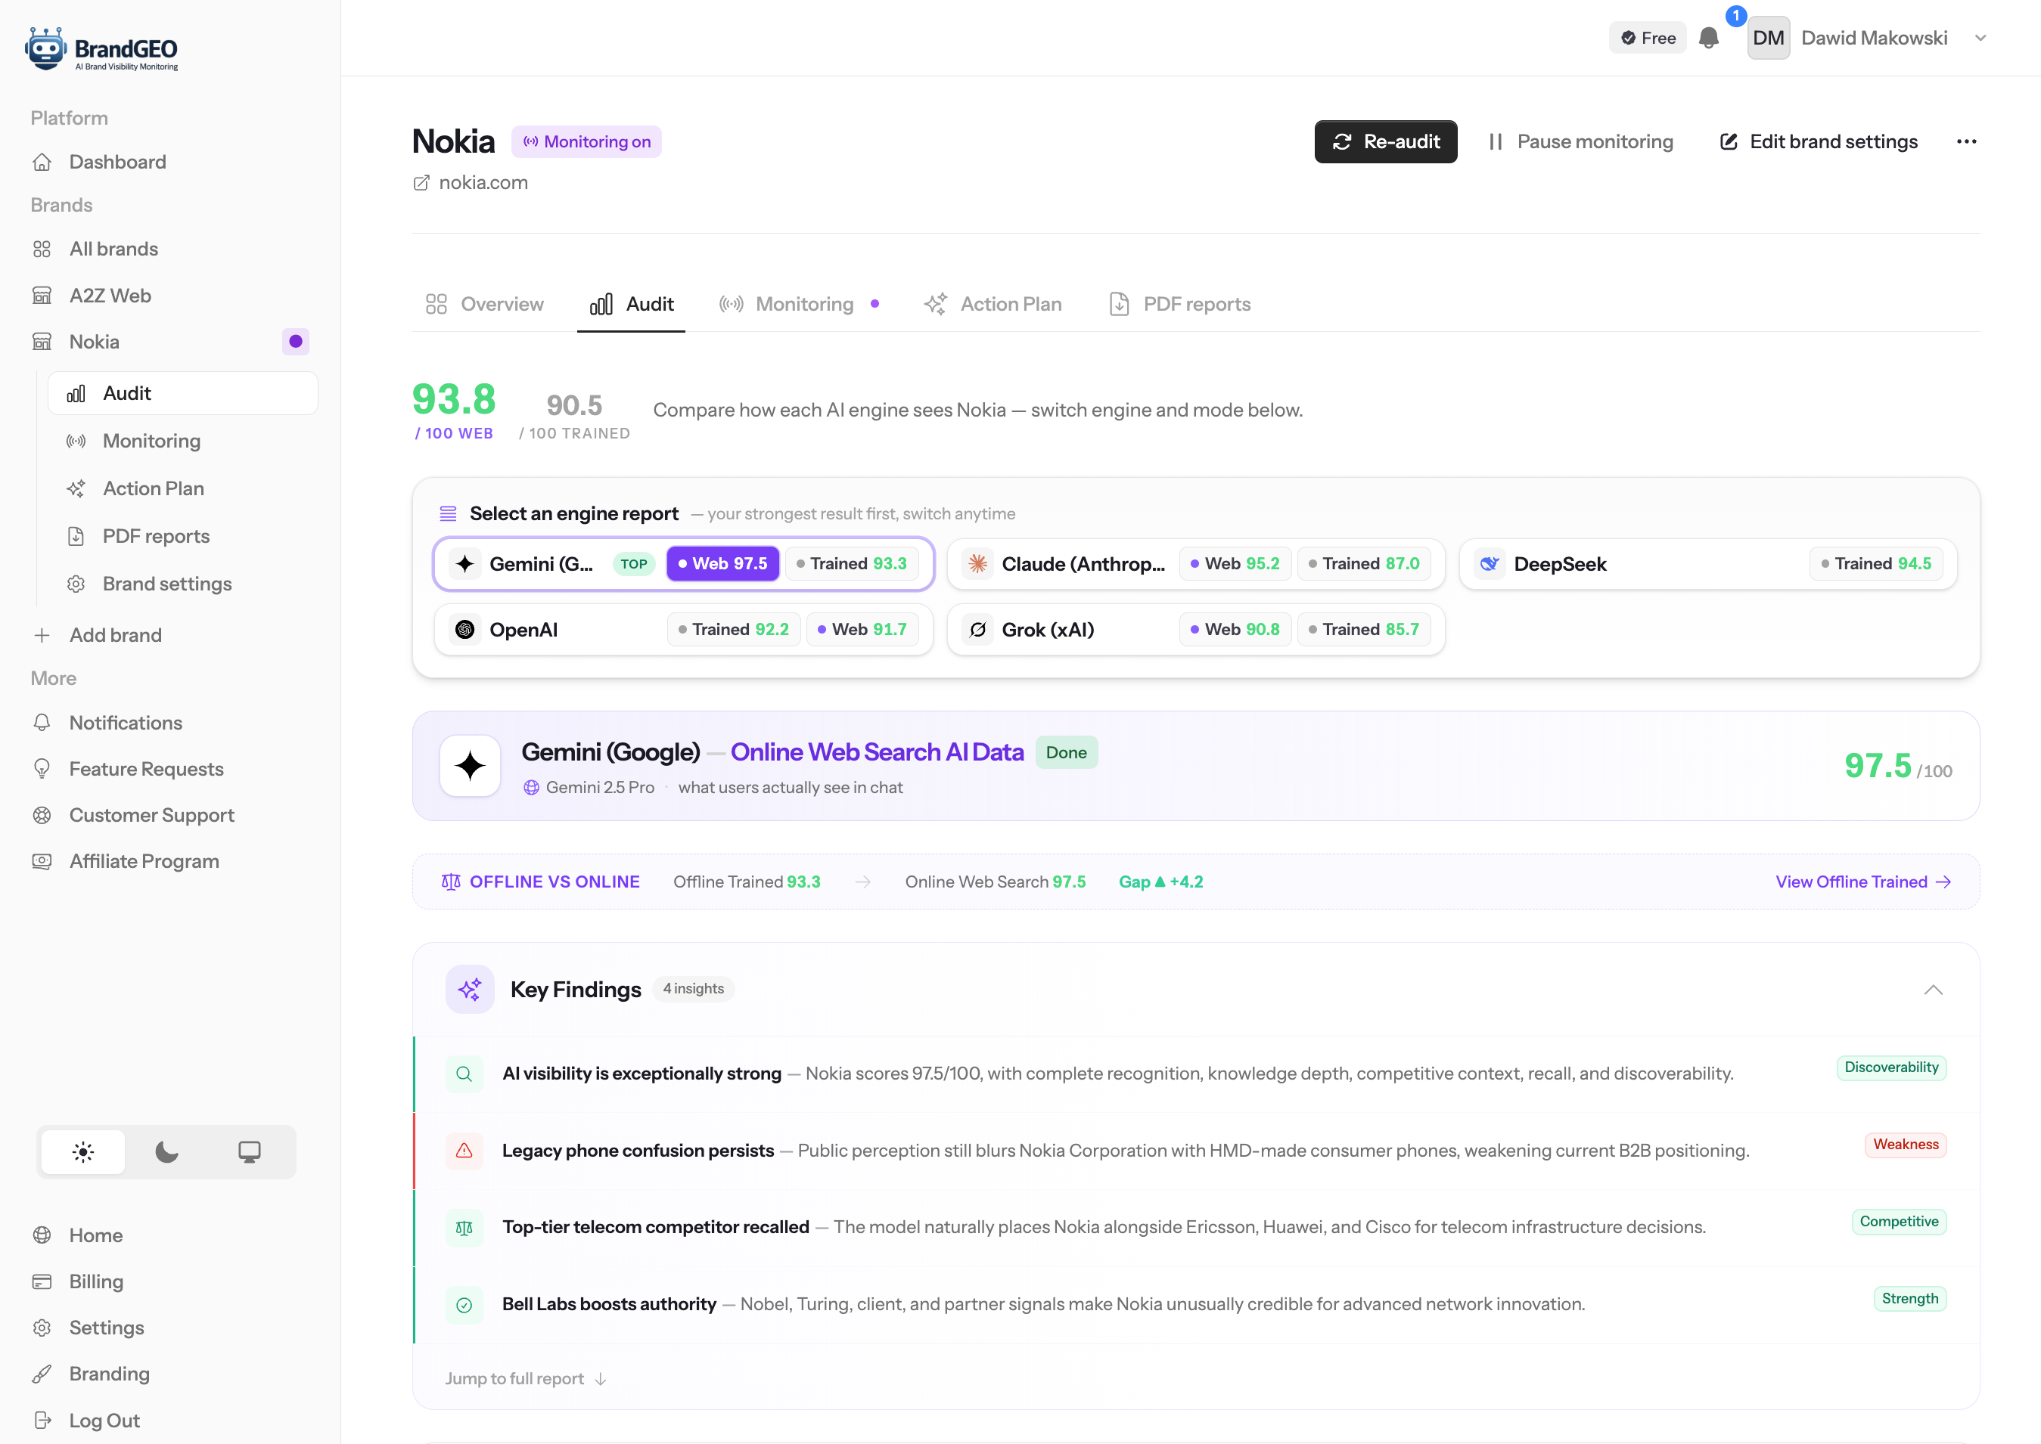Switch to system theme monitor icon
The image size is (2041, 1444).
pyautogui.click(x=249, y=1152)
